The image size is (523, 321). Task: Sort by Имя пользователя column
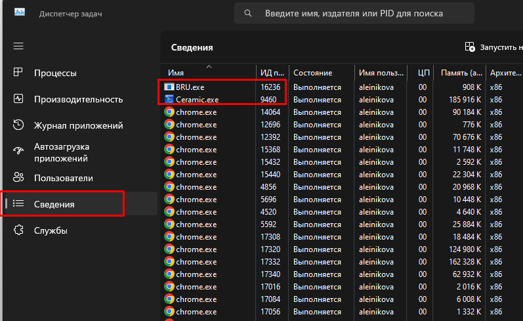[x=381, y=72]
